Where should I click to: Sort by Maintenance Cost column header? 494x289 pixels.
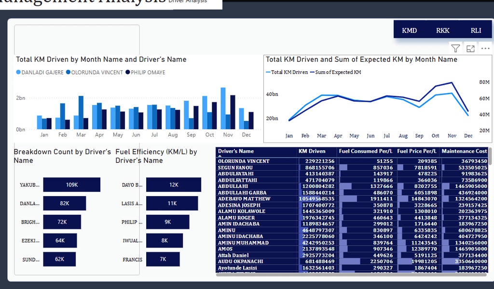(x=464, y=151)
